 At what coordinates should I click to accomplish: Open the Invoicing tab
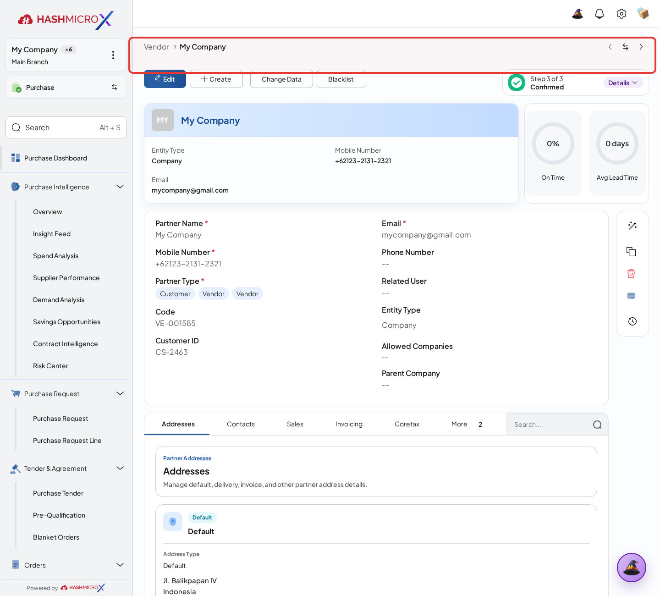[349, 424]
